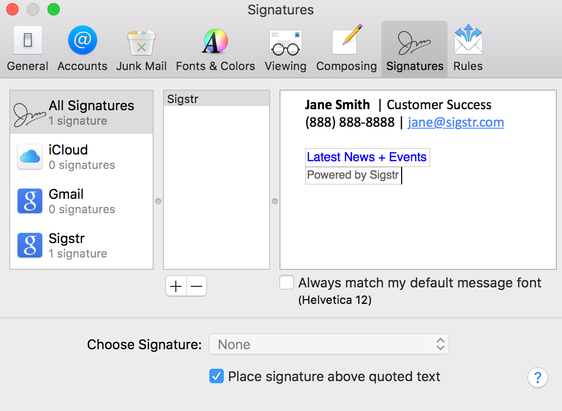Click the splitter handle beside signature preview
This screenshot has height=411, width=562.
coord(275,201)
